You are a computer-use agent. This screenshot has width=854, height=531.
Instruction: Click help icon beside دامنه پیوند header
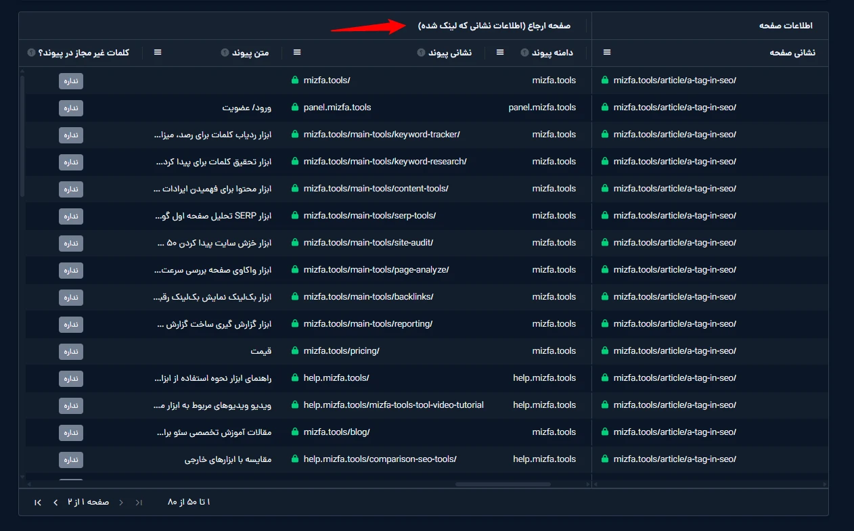pos(524,53)
